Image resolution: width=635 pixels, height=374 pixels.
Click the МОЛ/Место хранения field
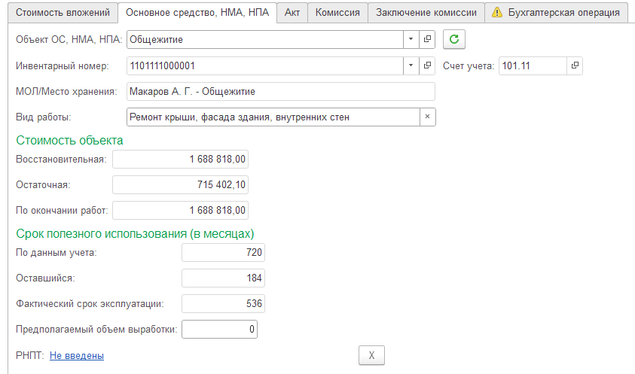pos(281,92)
